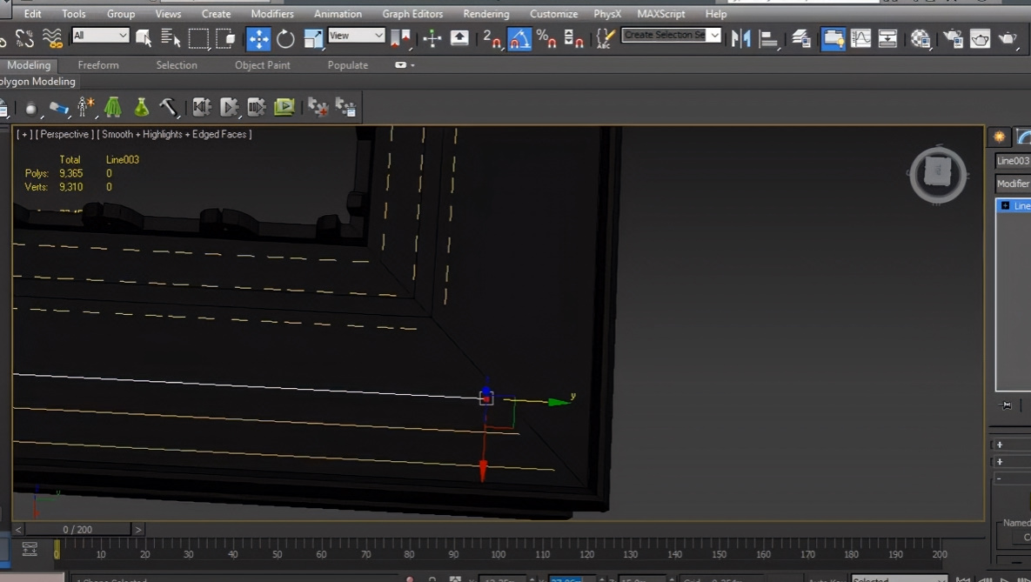Activate the Select and Rotate tool
This screenshot has width=1031, height=582.
(x=285, y=39)
